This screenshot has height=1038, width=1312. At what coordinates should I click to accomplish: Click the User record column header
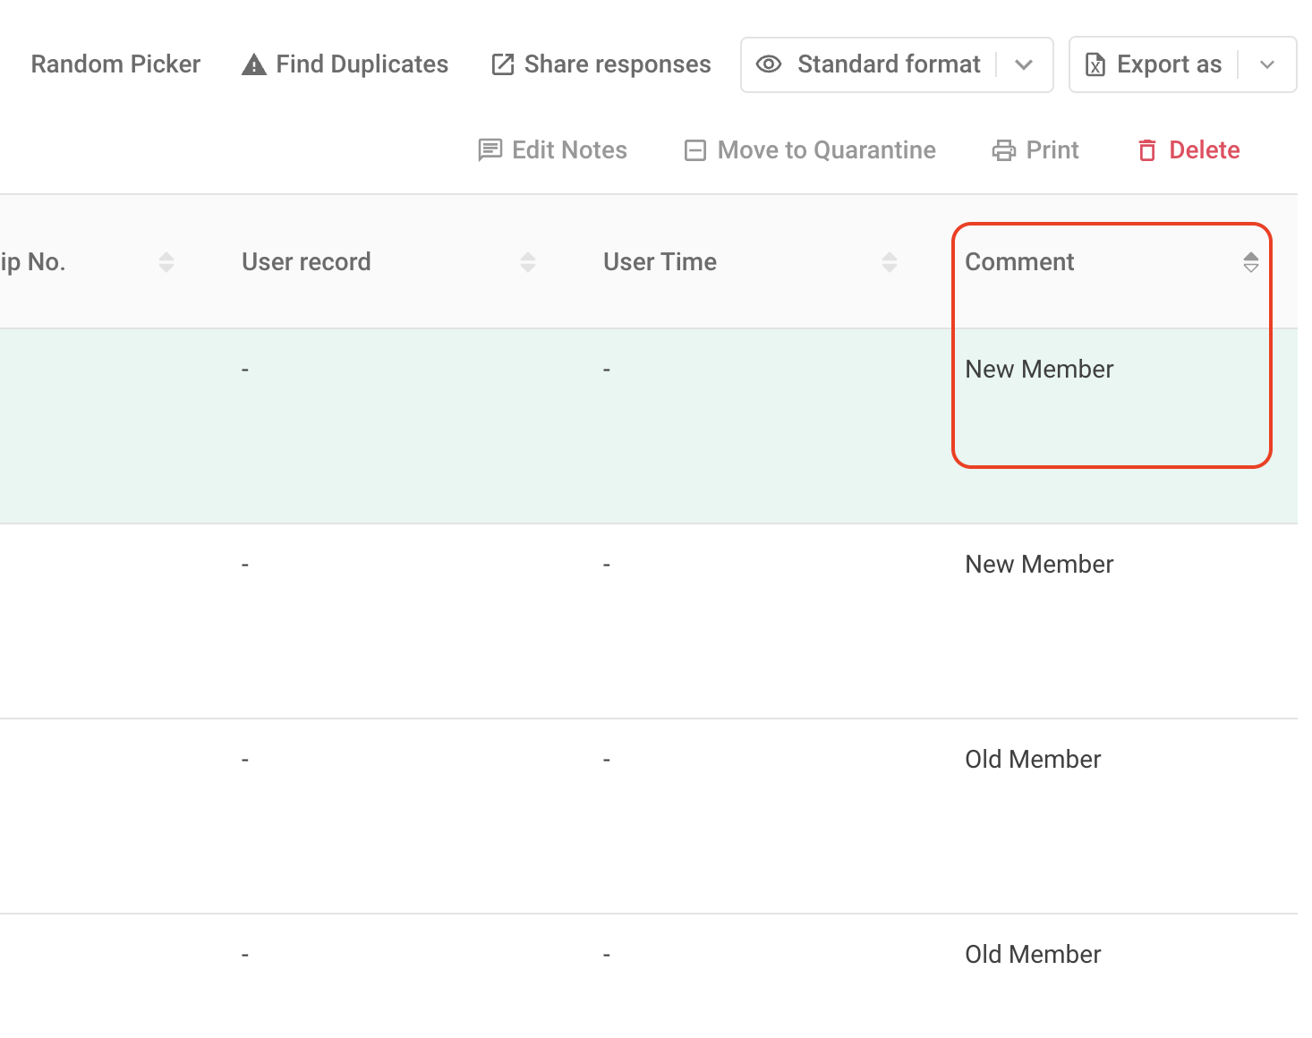click(x=306, y=262)
